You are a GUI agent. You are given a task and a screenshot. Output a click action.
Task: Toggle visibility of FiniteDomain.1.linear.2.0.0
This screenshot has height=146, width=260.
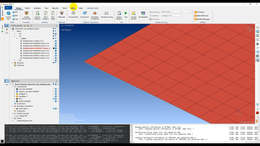tap(53, 41)
